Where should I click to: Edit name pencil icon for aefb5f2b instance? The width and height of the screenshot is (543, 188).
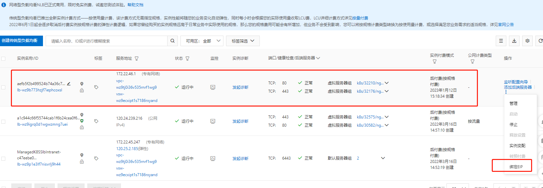tap(69, 84)
